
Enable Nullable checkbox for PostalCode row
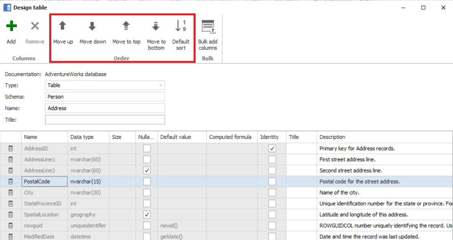tap(147, 182)
